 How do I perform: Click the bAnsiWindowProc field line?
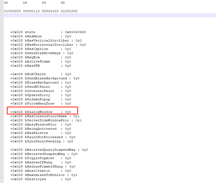point(41,124)
